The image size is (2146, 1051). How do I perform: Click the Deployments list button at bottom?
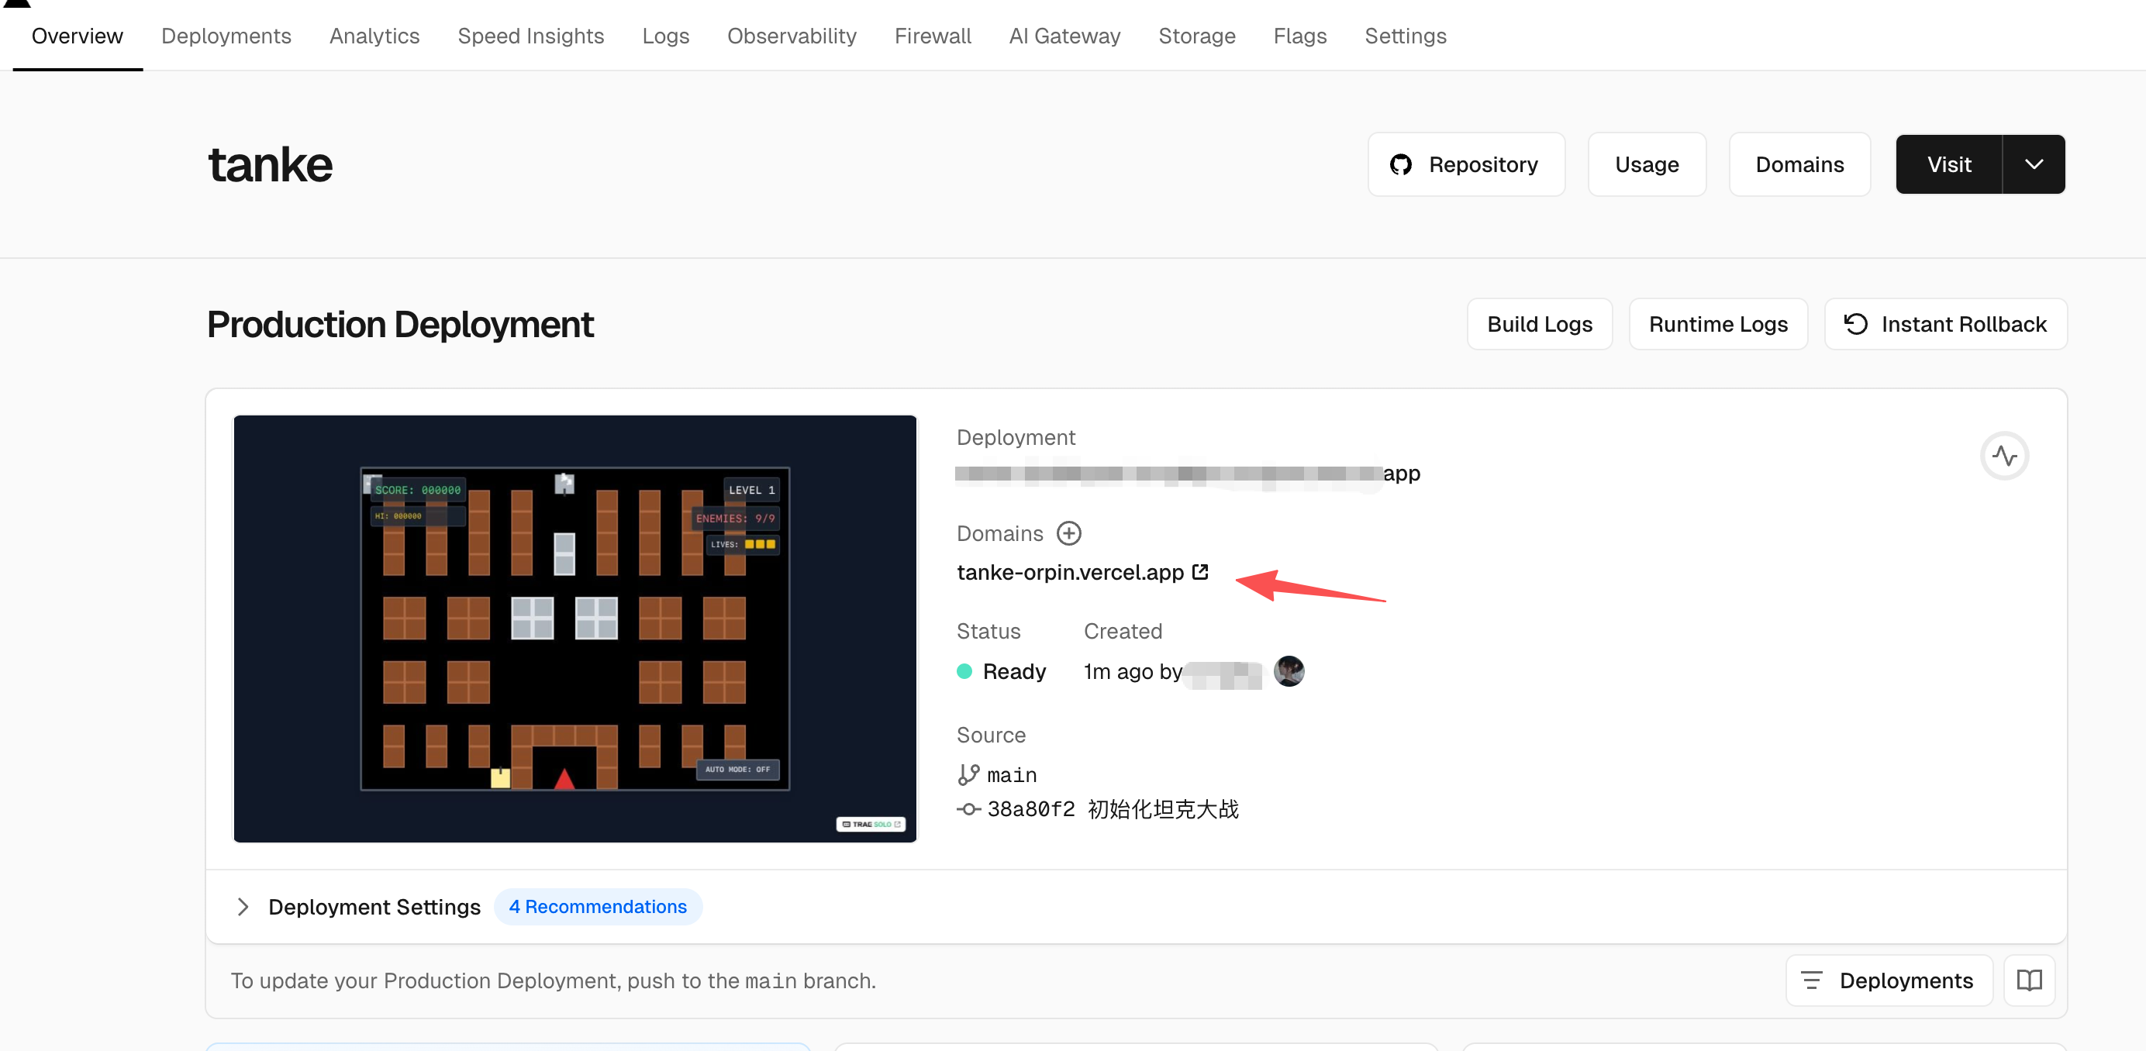pos(1889,980)
